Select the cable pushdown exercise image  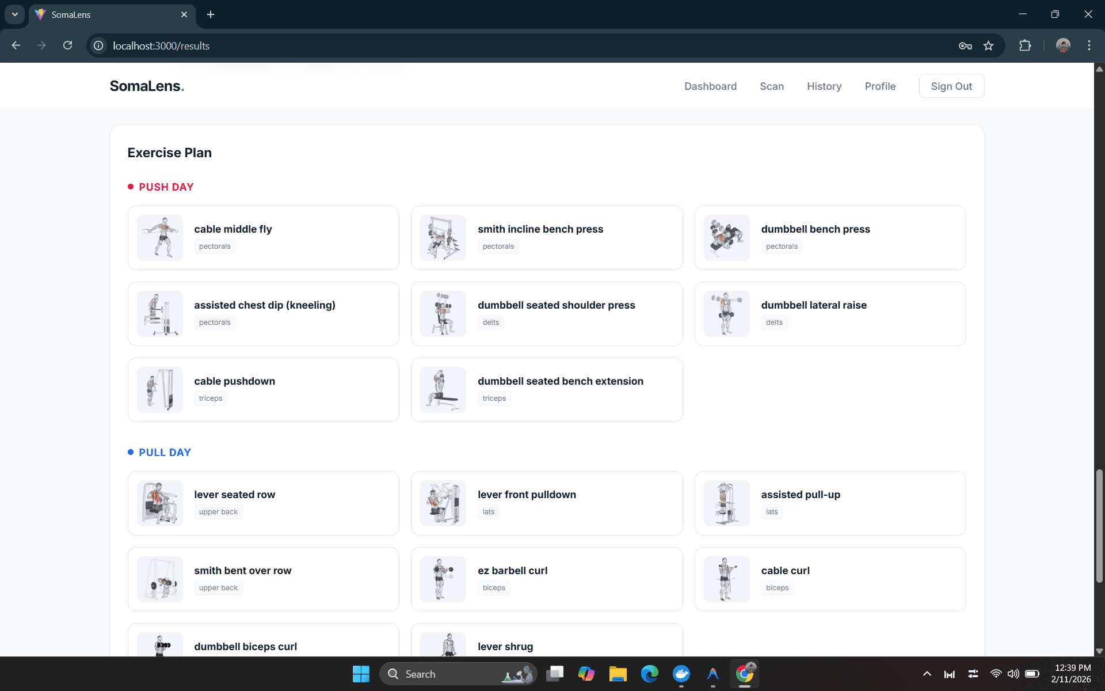pyautogui.click(x=160, y=390)
